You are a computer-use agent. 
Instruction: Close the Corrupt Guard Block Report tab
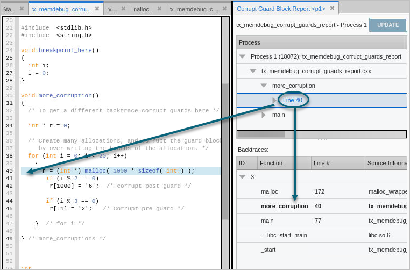(x=332, y=9)
